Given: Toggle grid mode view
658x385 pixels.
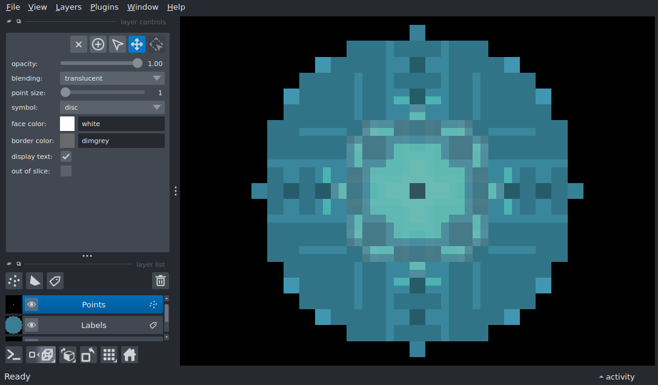Looking at the screenshot, I should tap(109, 355).
